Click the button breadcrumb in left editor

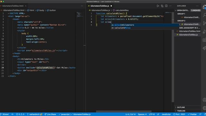coord(51,10)
